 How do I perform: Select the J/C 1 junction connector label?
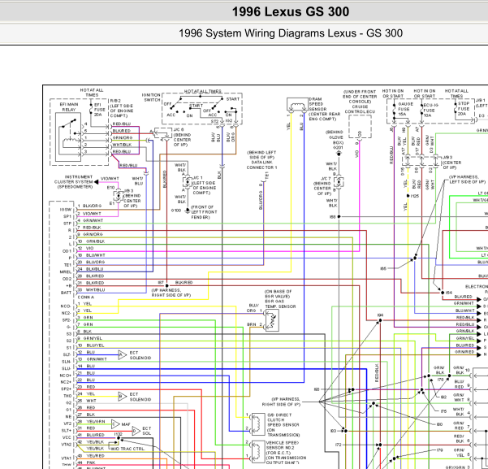point(197,178)
